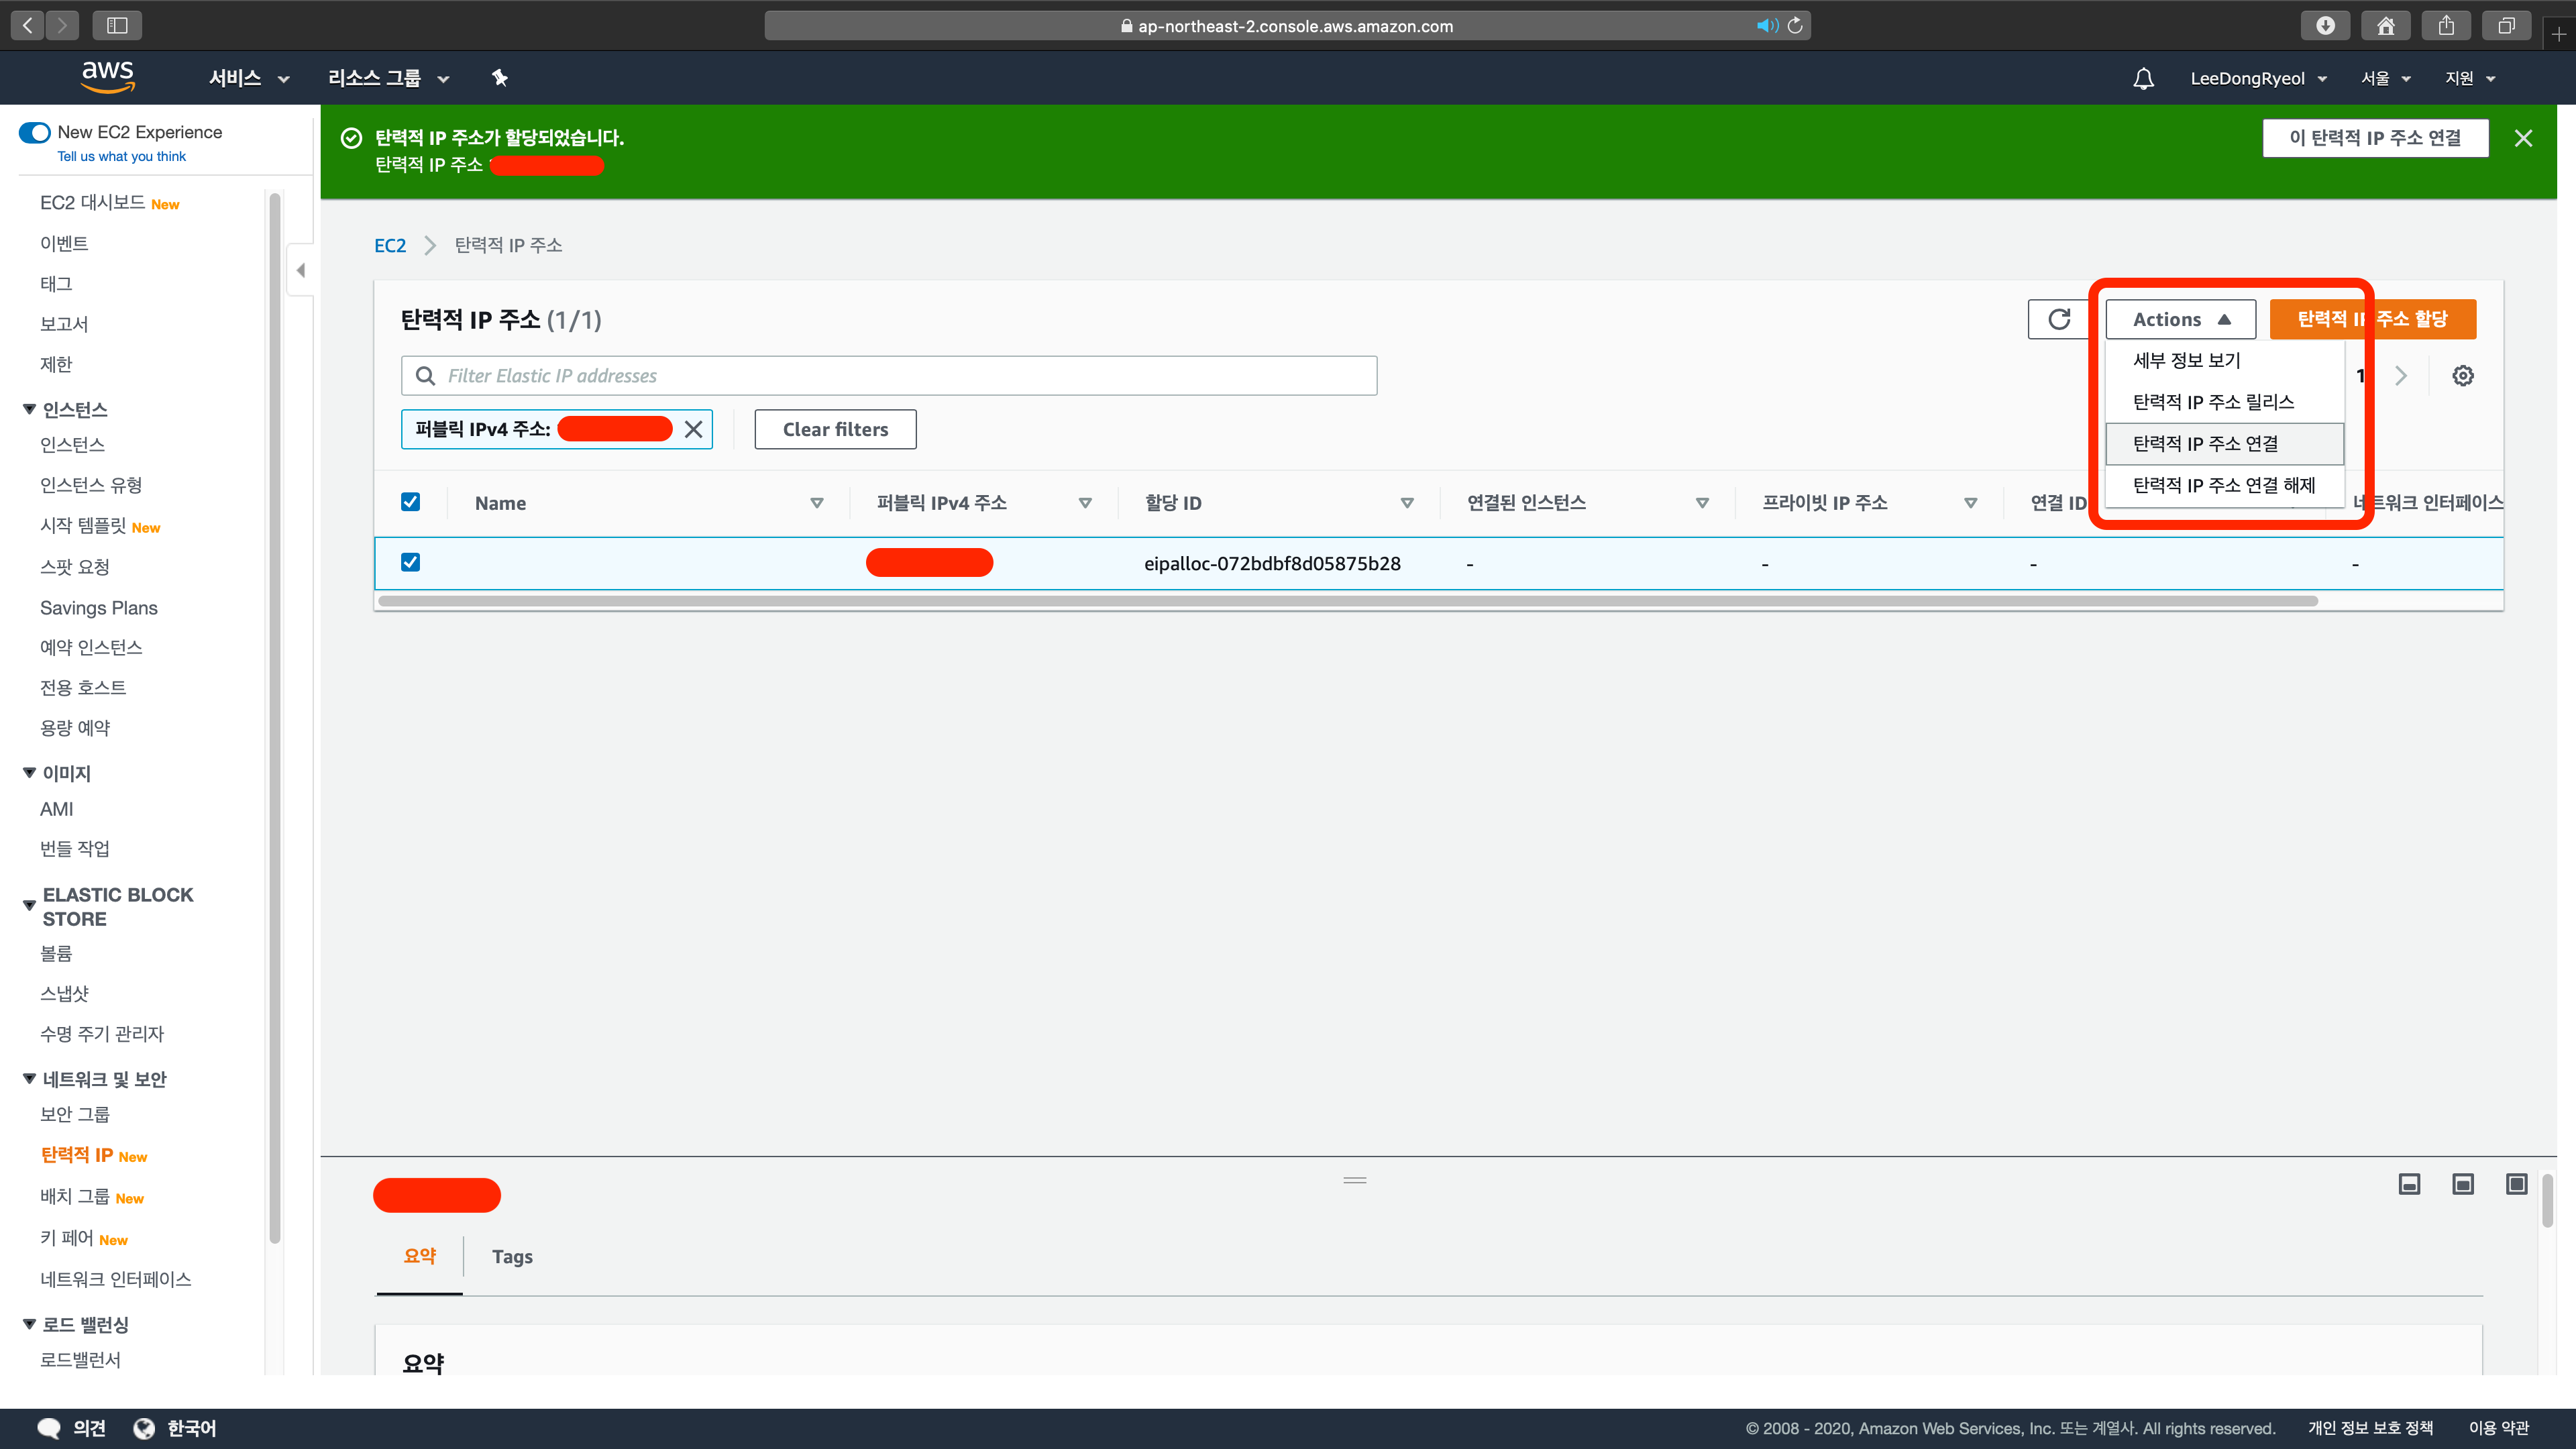Click 이 탄력적 IP 주소 연결 banner button
This screenshot has height=1449, width=2576.
tap(2375, 138)
